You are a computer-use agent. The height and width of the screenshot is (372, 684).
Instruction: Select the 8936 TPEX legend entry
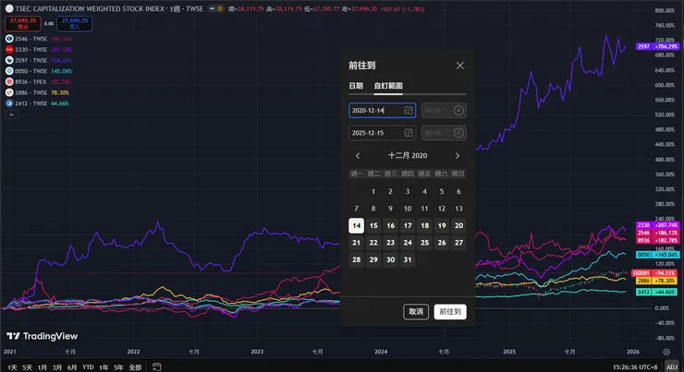coord(39,82)
